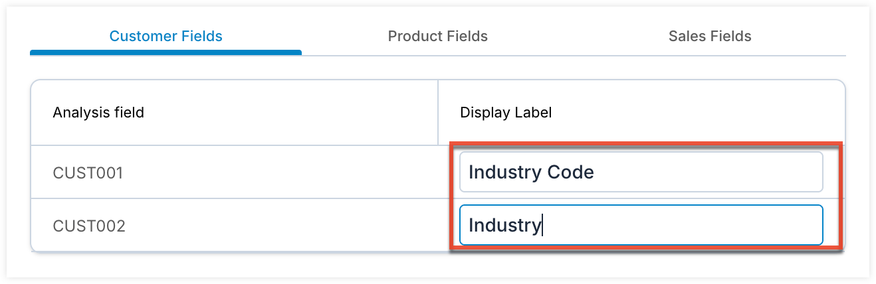Click the word Industry in CUST001's label

pos(504,173)
